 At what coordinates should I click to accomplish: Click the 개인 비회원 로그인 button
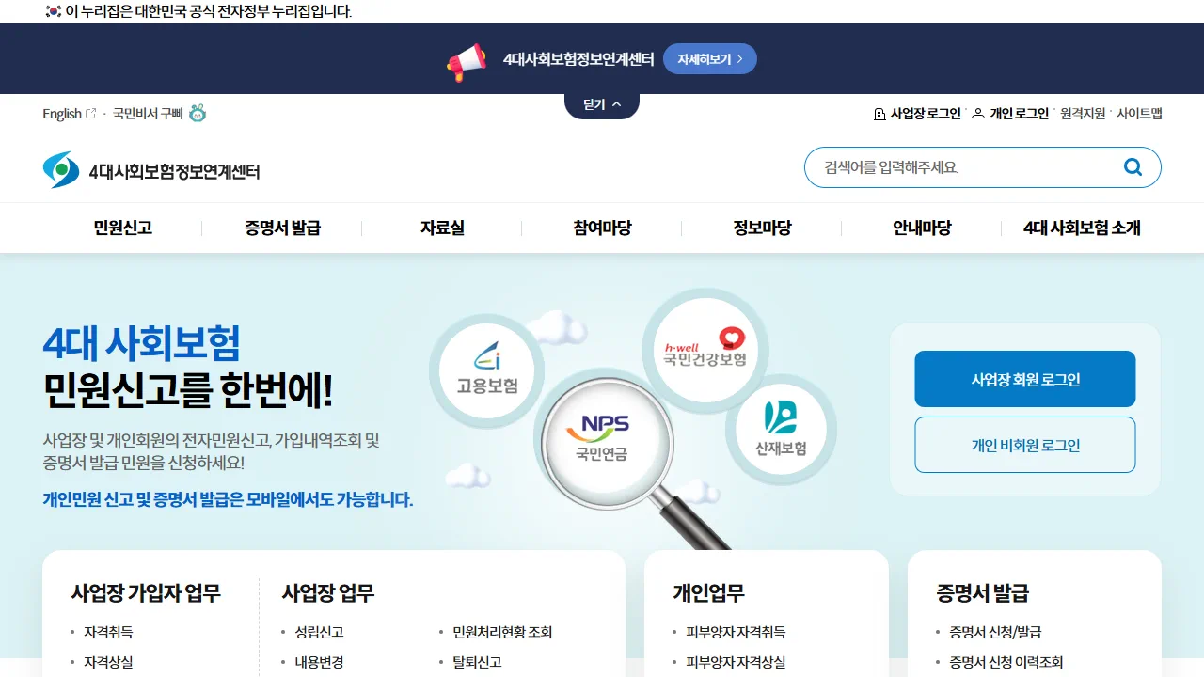coord(1025,445)
